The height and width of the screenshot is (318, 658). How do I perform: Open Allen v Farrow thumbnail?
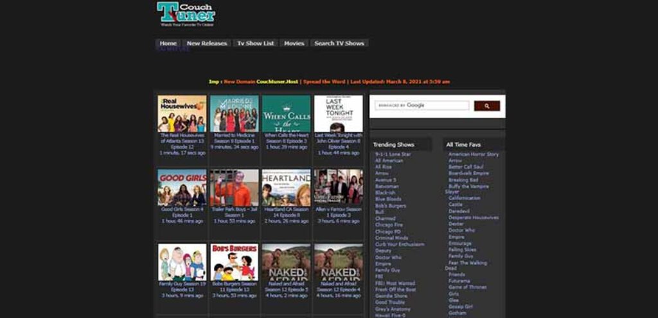pyautogui.click(x=338, y=187)
